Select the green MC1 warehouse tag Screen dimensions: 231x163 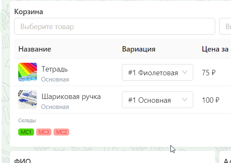click(x=26, y=132)
